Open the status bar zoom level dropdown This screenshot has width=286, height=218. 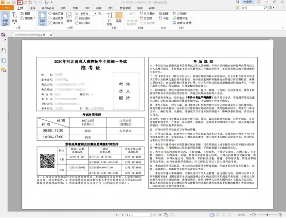tap(250, 215)
